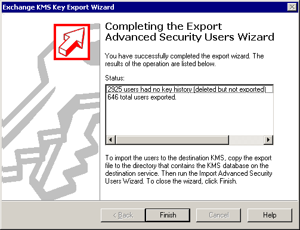Select the '646 total users exported' line
The image size is (300, 230).
coord(142,97)
